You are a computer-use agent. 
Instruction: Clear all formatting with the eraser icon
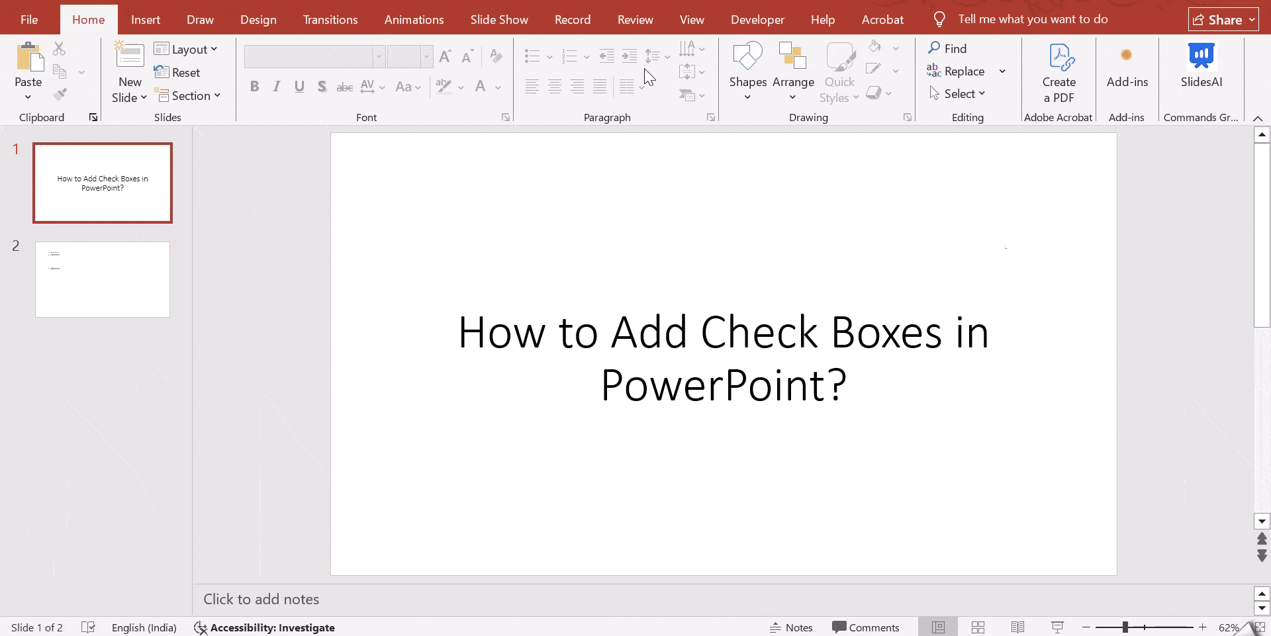pos(495,56)
